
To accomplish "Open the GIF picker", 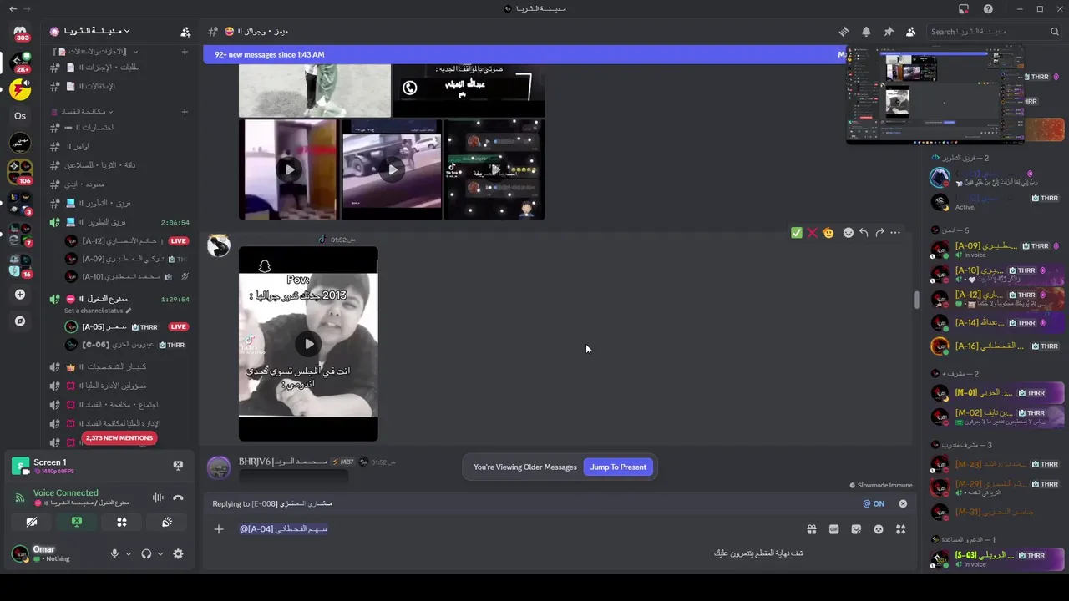I will (x=833, y=529).
